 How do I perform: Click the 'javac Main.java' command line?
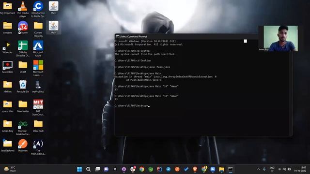pos(142,67)
